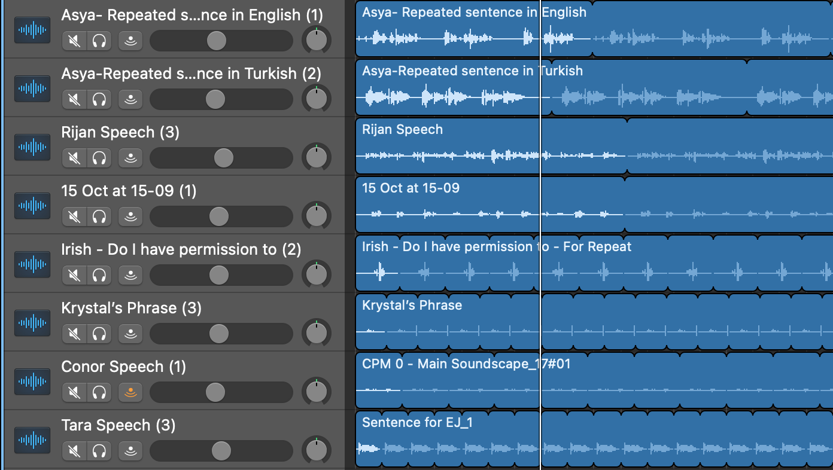Click the Krystal's Phrase track waveform icon
The height and width of the screenshot is (470, 833).
point(32,323)
